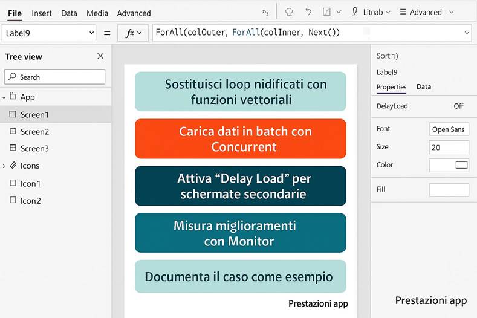This screenshot has width=477, height=318.
Task: Click the sort z-a icon in toolbar
Action: 265,12
